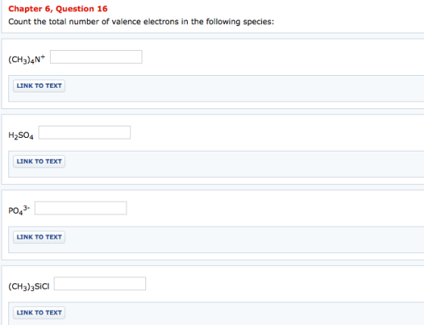Click 'Question 16' in the red title
Viewport: 424px width, 325px height.
click(x=82, y=8)
